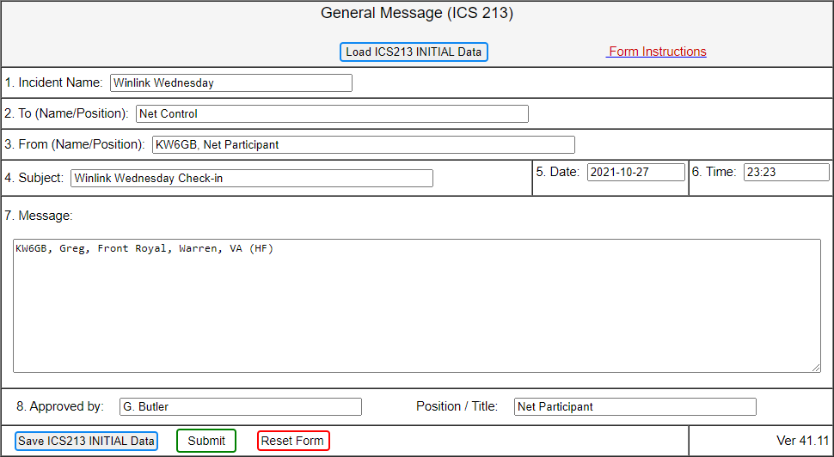Click the '7. Message:' label
This screenshot has height=457, width=834.
(x=39, y=216)
